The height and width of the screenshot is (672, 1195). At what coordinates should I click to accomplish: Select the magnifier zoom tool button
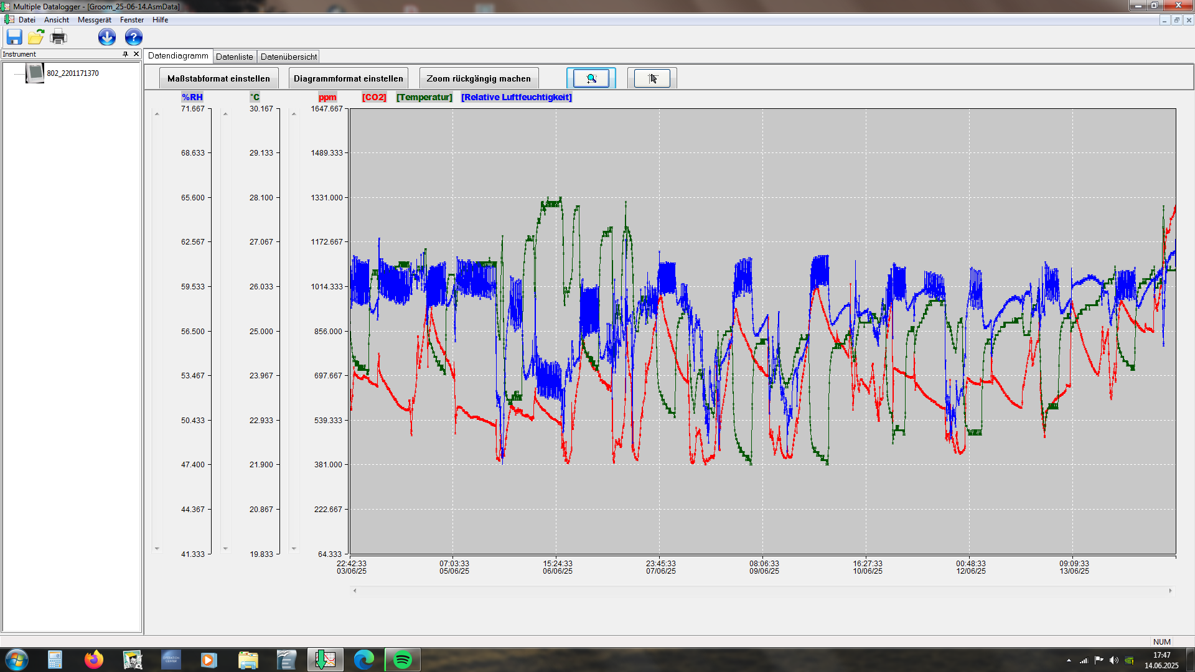591,78
